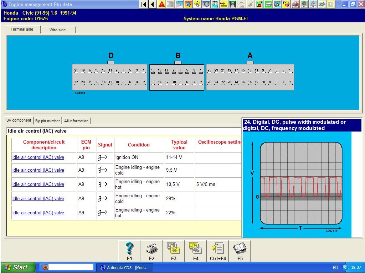Open the Windows Start button
This screenshot has height=273, width=365.
pyautogui.click(x=18, y=267)
